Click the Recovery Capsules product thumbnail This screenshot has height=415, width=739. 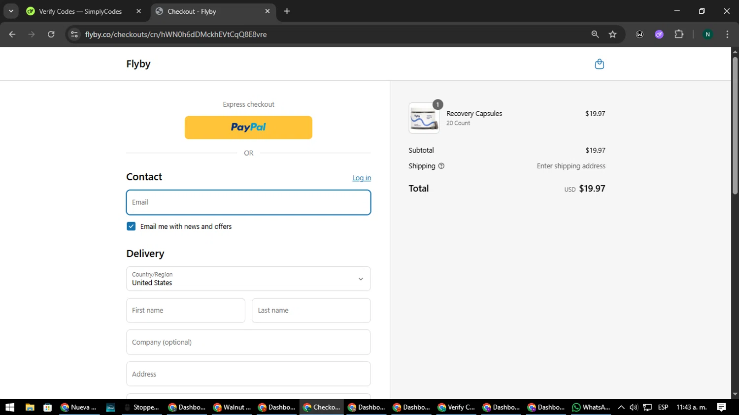424,118
